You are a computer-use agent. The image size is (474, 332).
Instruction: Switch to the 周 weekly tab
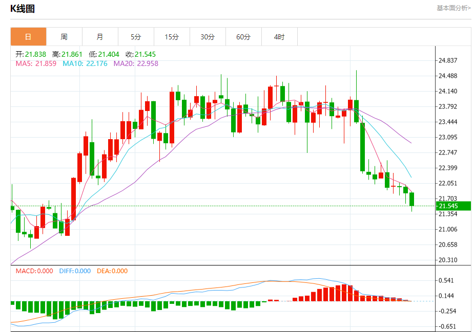tap(64, 37)
